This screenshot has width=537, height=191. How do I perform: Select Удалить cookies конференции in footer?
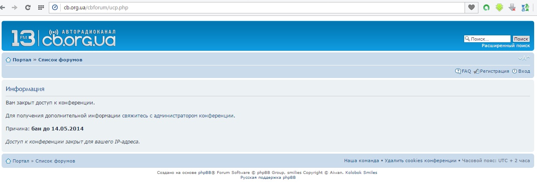pos(420,161)
